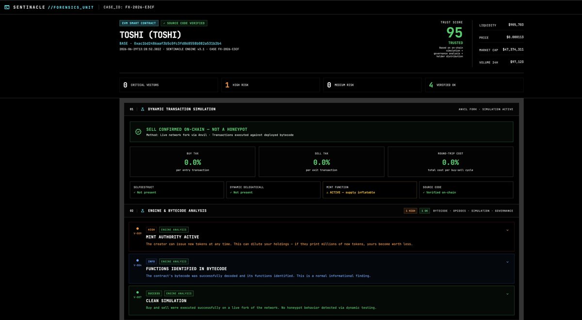Click the trust score number 95

[x=454, y=33]
